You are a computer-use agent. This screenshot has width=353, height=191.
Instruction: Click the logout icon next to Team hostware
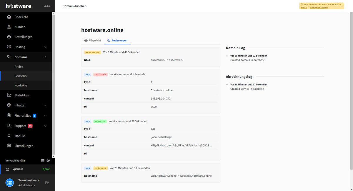[x=47, y=183]
